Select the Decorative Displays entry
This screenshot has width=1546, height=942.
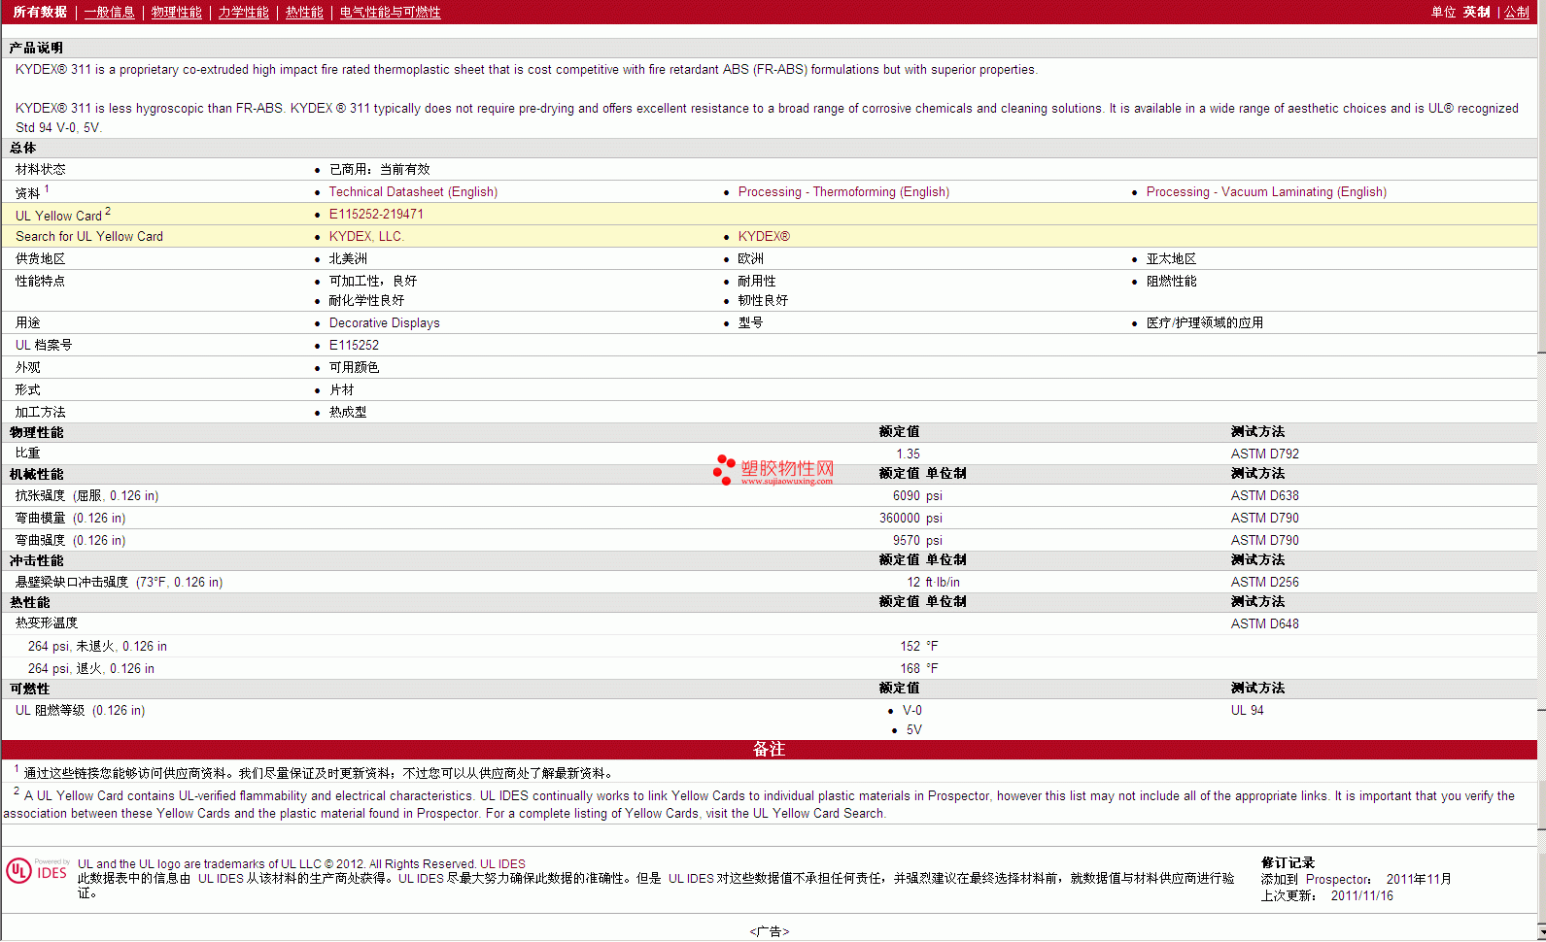[384, 323]
